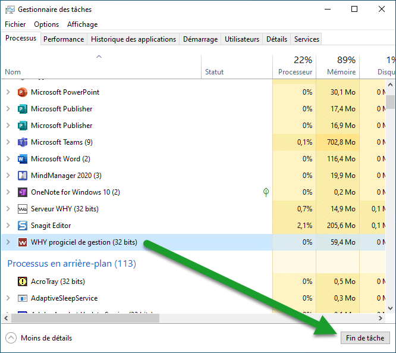Select Processus en arrière-plan (113) heading
Screen dimensions: 396x353
(x=72, y=264)
